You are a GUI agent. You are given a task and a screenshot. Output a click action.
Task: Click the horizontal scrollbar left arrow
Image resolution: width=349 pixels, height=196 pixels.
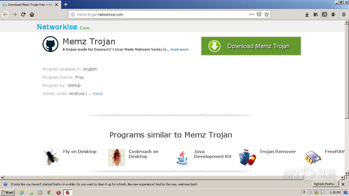[2, 178]
